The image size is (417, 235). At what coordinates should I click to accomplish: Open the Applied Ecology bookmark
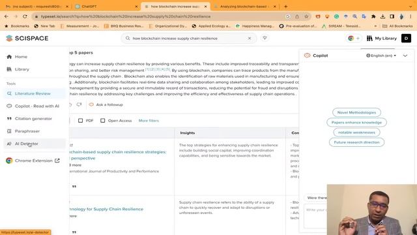click(x=211, y=26)
